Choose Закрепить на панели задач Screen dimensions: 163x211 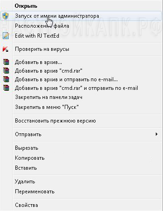[x=48, y=97]
